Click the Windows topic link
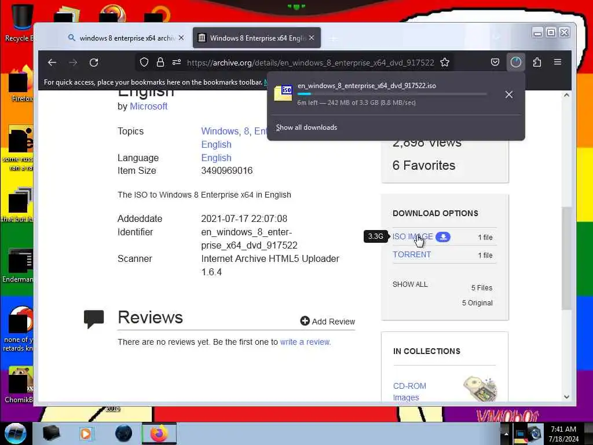Viewport: 593px width, 445px height. click(219, 132)
